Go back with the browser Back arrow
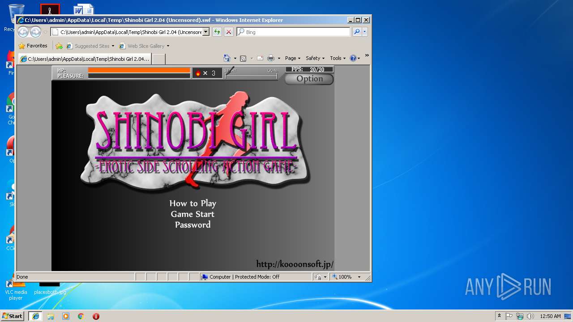The width and height of the screenshot is (573, 322). [x=23, y=32]
